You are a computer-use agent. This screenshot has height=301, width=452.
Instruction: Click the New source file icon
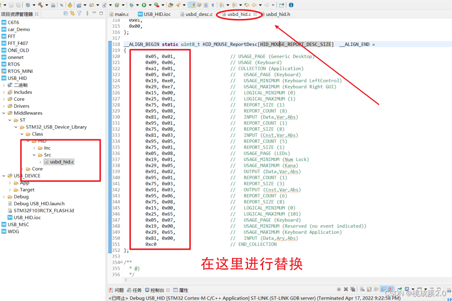click(104, 5)
